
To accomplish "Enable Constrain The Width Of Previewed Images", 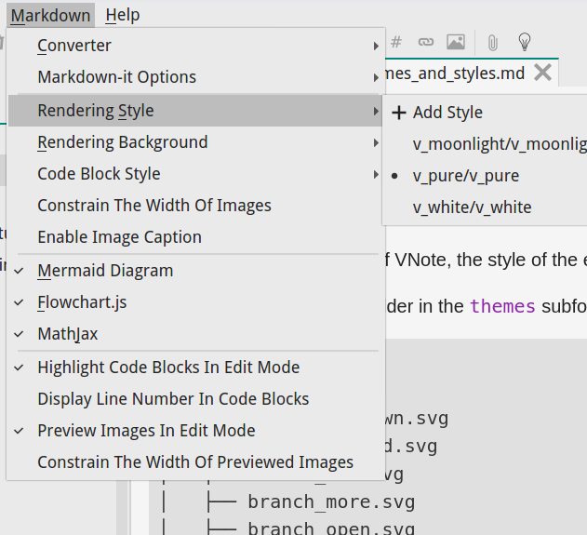I will [195, 462].
